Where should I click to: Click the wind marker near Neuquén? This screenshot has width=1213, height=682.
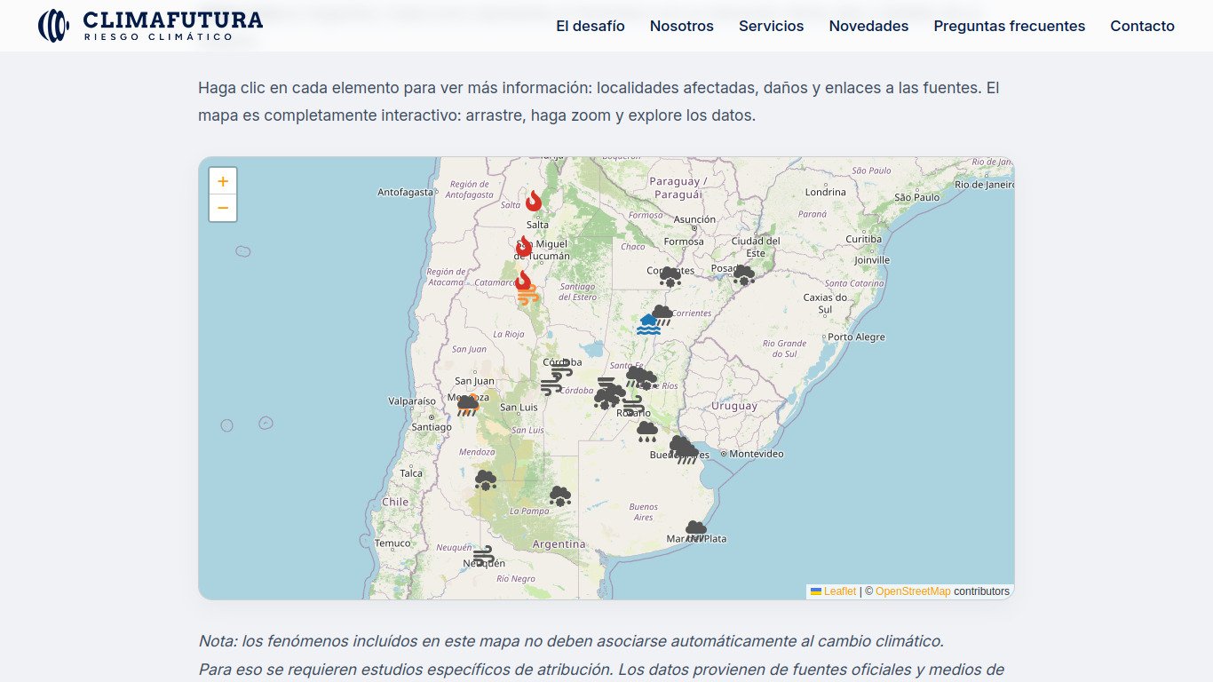click(483, 557)
